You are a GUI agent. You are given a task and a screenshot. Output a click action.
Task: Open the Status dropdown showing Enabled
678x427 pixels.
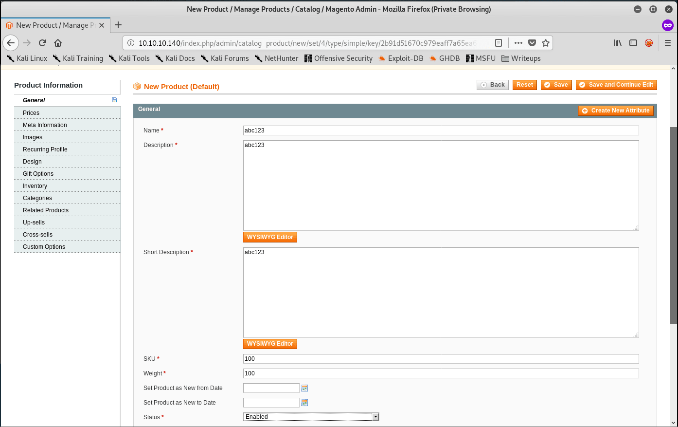(x=311, y=417)
